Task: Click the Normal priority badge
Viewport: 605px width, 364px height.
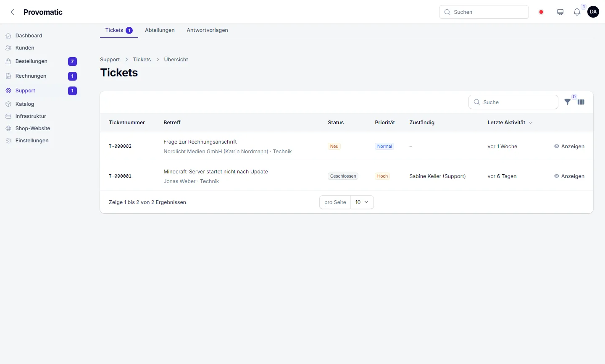Action: pos(384,147)
